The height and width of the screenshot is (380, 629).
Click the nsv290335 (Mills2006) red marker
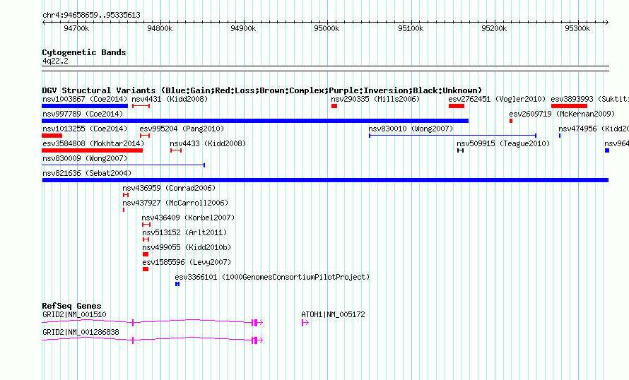point(334,106)
